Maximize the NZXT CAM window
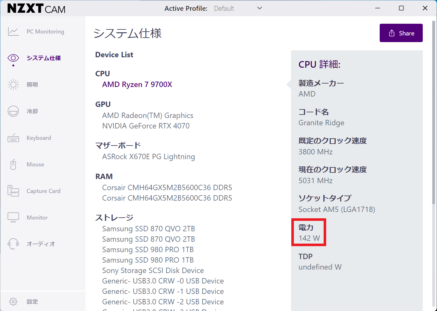 point(401,8)
